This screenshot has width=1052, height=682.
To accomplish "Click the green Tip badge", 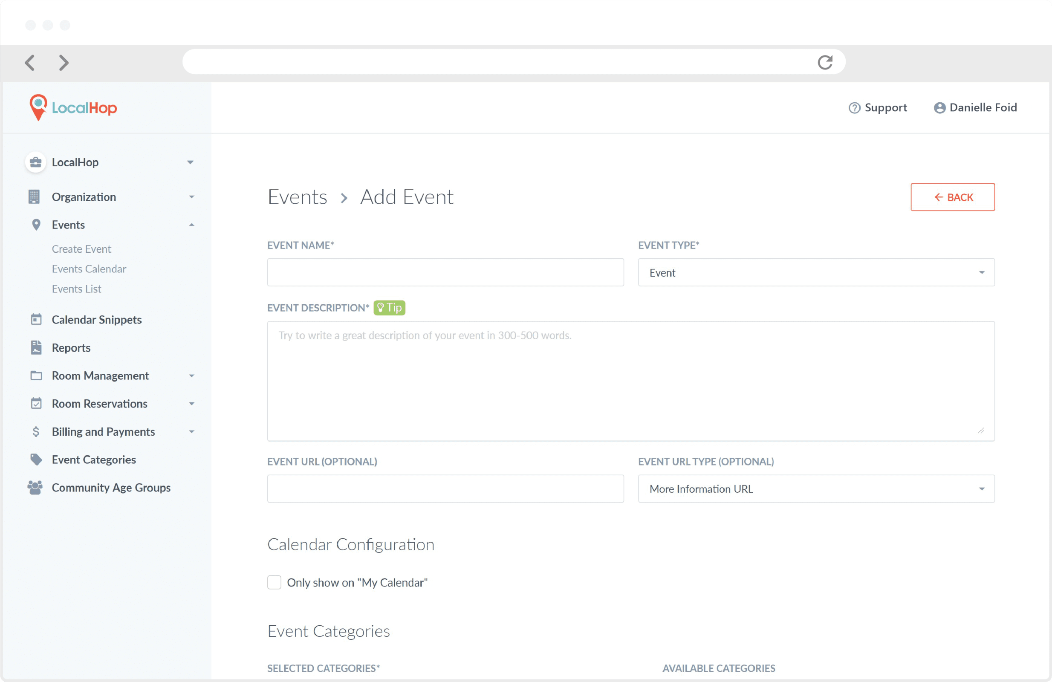I will click(389, 308).
